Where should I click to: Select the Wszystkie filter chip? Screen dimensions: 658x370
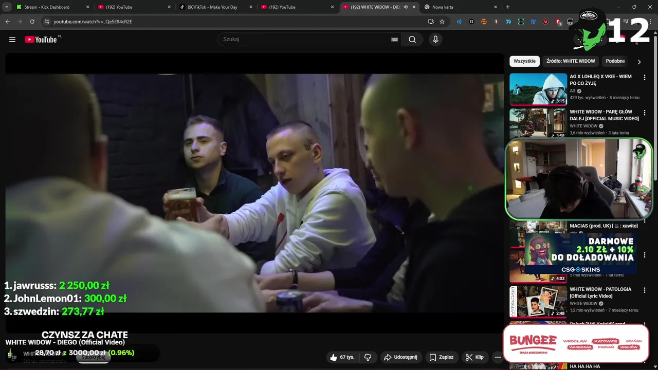point(524,61)
